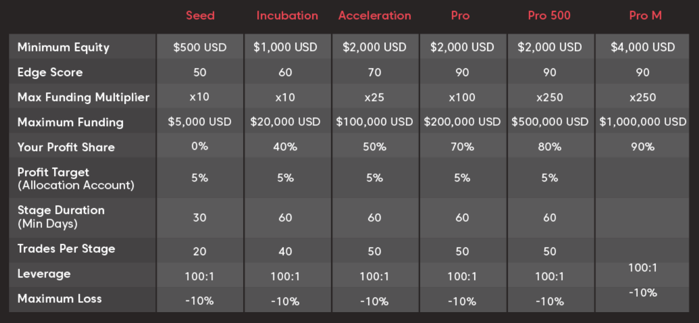Viewport: 699px width, 323px height.
Task: Click the $500 USD minimum equity cell
Action: coord(200,47)
